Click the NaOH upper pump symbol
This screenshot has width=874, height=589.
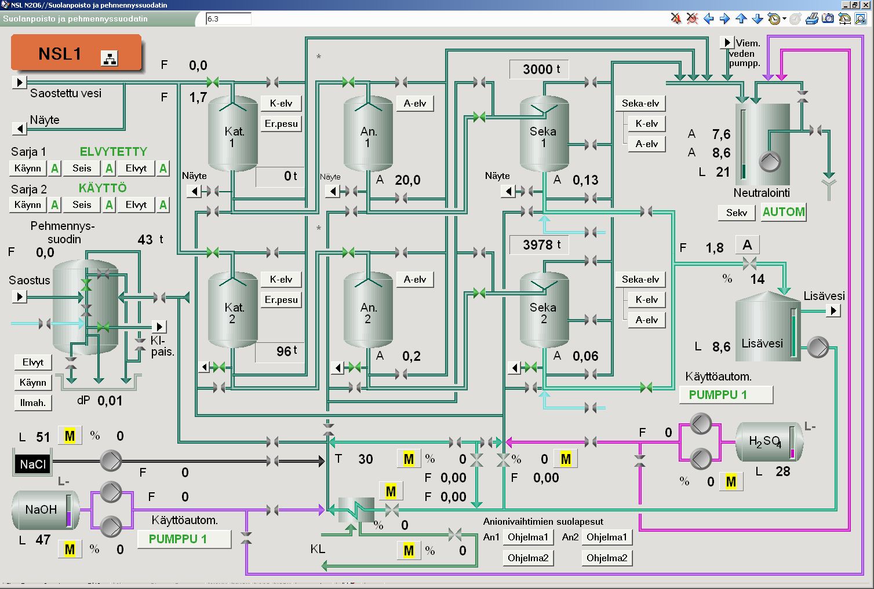[x=111, y=492]
